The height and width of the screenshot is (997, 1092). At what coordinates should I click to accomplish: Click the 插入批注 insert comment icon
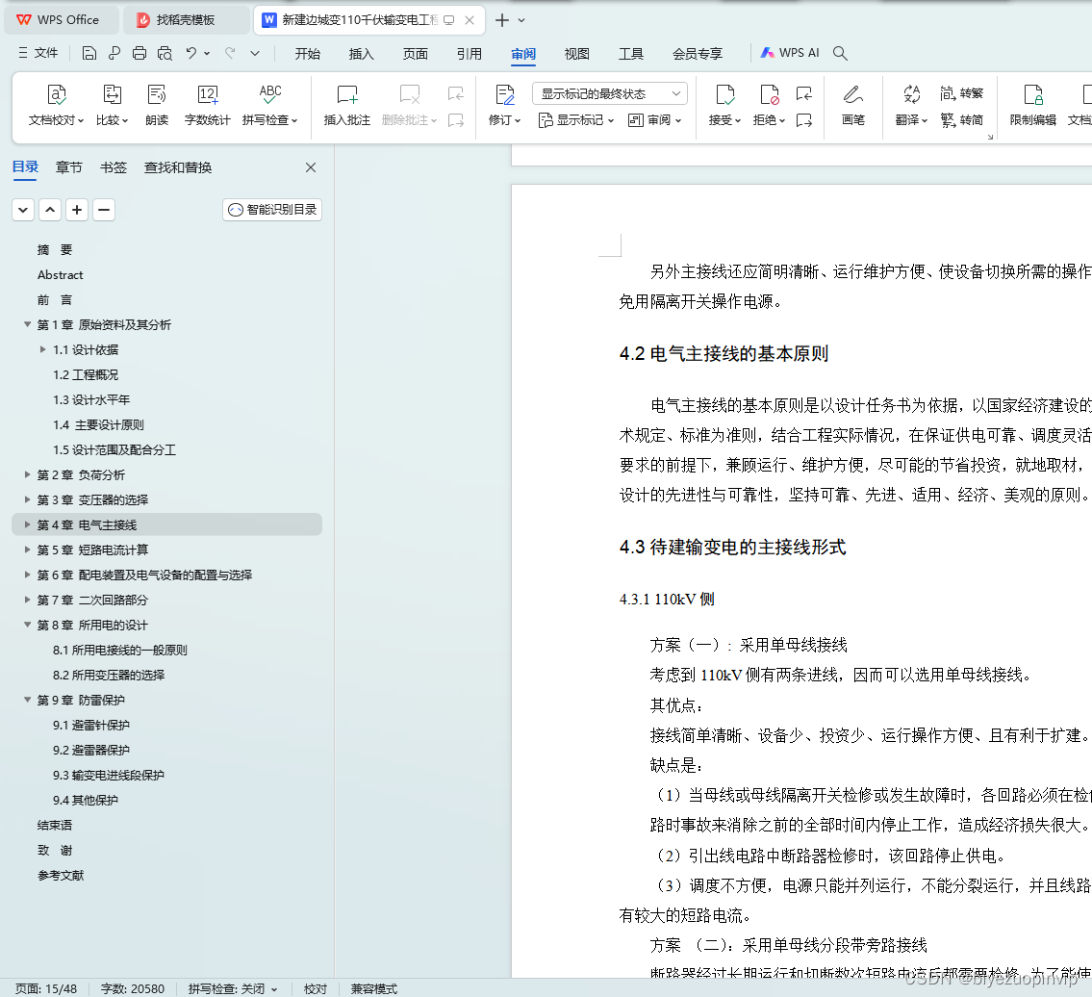click(346, 94)
